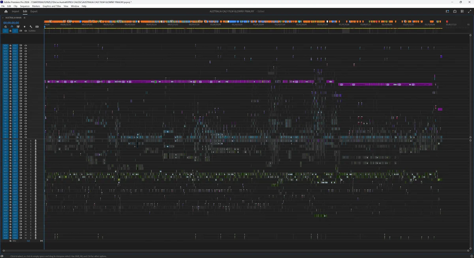Click the Mix track volume value
The height and width of the screenshot is (258, 474).
pos(28,241)
